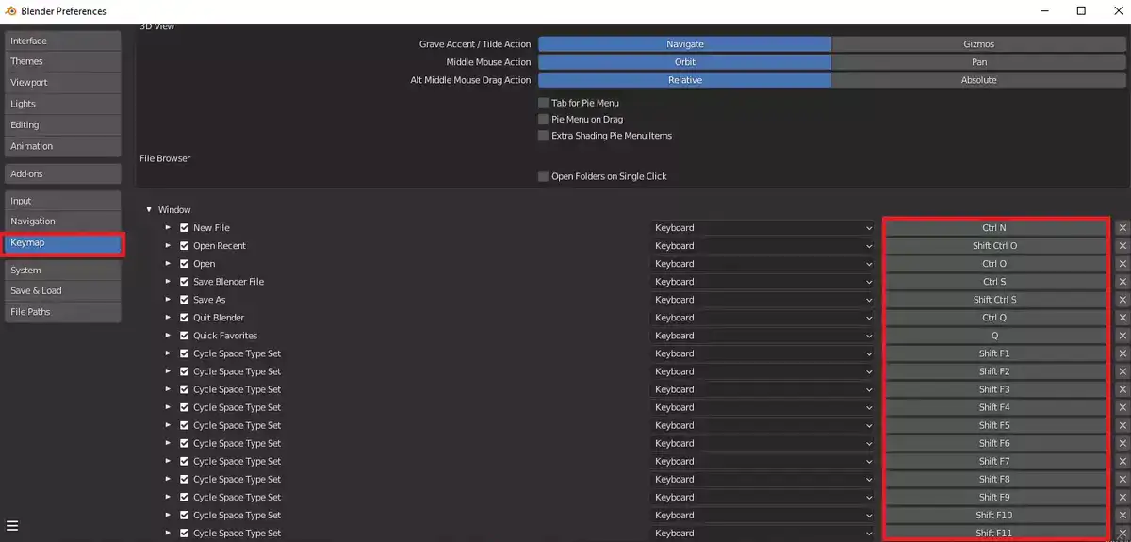Remove the Quick Favorites keymap entry
The image size is (1131, 542).
[x=1122, y=336]
